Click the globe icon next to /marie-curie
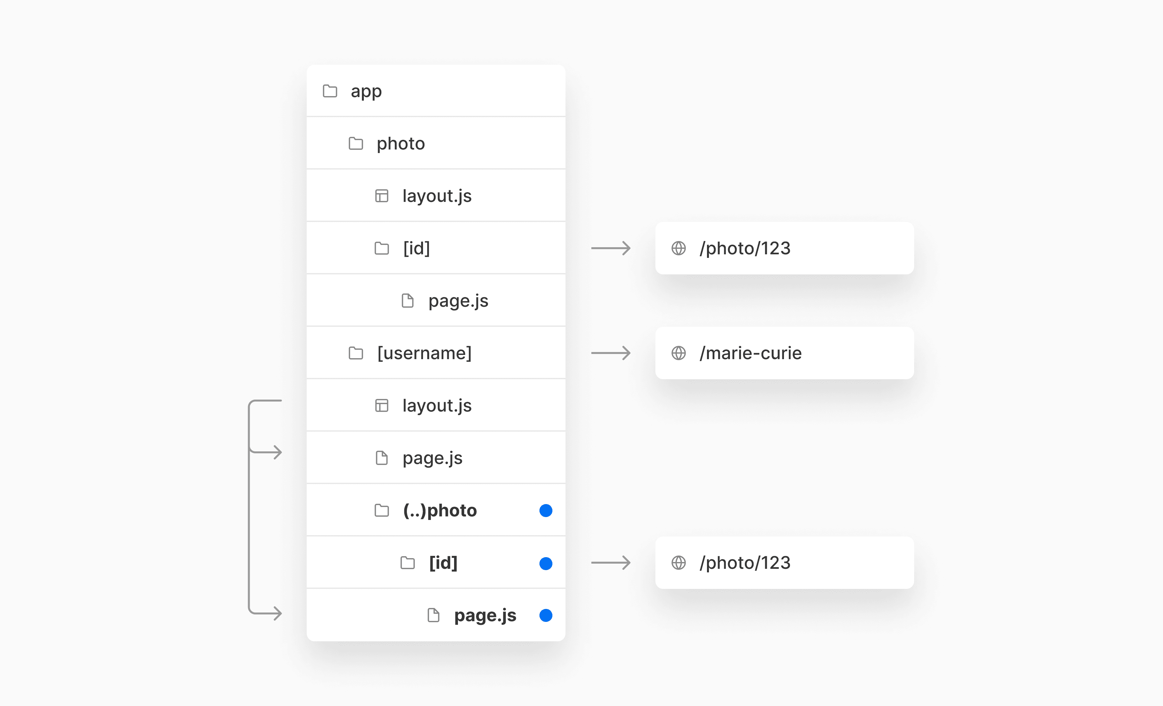Viewport: 1163px width, 706px height. point(678,353)
